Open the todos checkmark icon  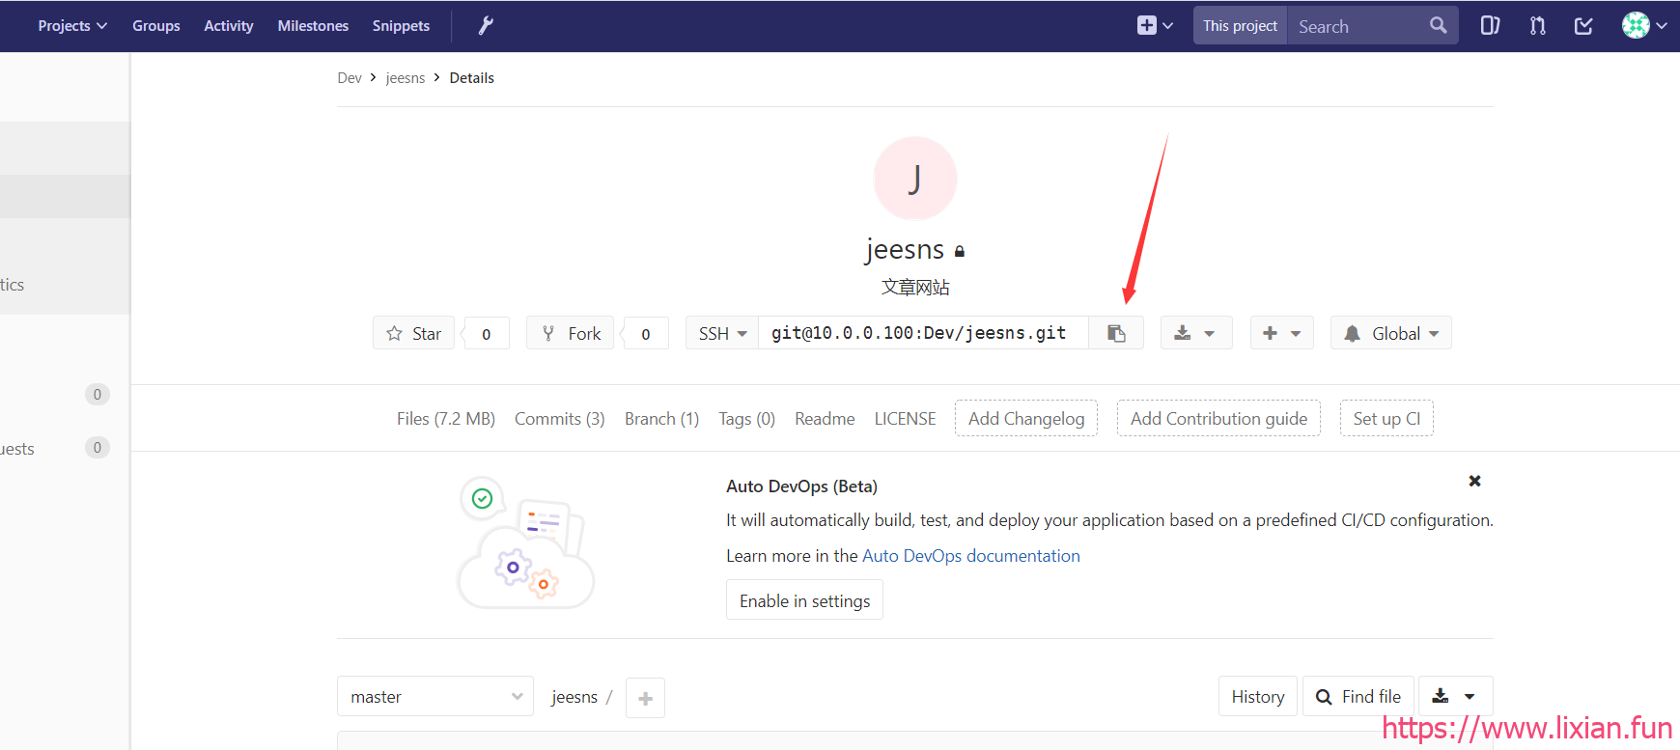(1583, 26)
